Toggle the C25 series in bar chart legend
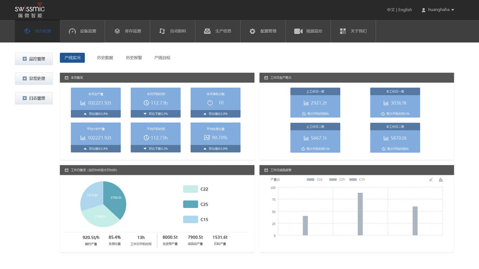Viewport: 479px width, 269px height. pyautogui.click(x=337, y=180)
